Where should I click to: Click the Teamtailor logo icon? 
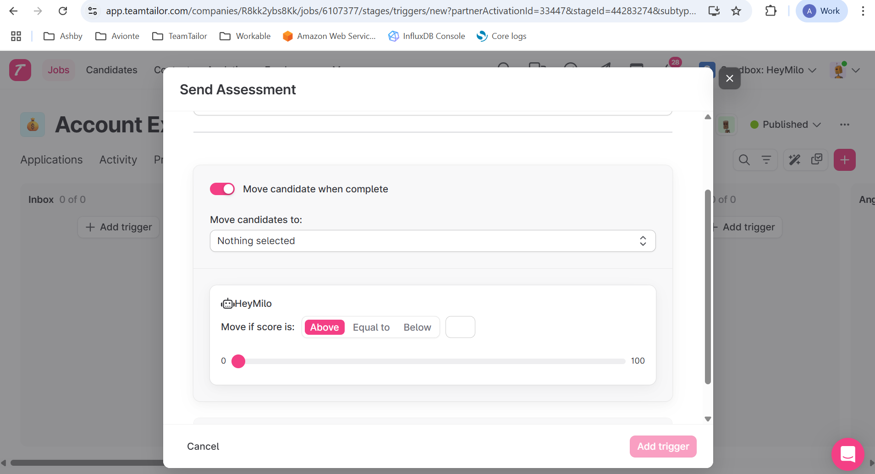(20, 70)
